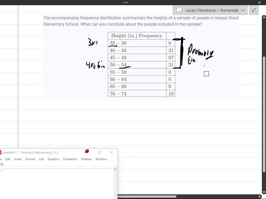Open the Edit menu in Mathematica
This screenshot has width=266, height=199.
(8, 159)
